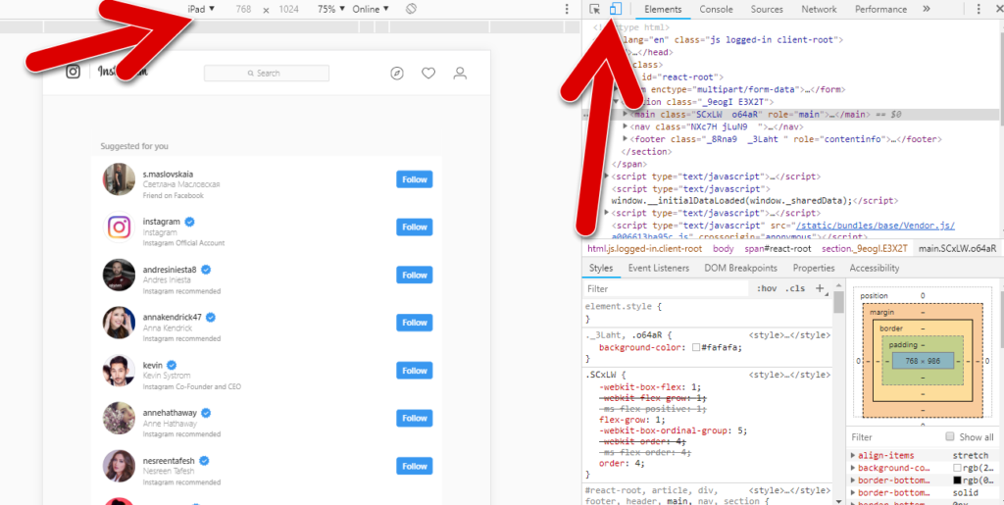The image size is (1004, 505).
Task: Open the Online throttling dropdown
Action: pyautogui.click(x=370, y=9)
